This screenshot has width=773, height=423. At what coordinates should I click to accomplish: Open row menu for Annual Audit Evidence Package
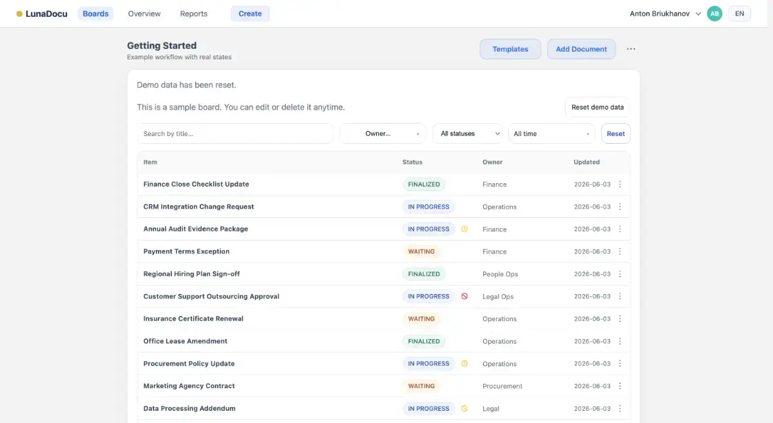(x=620, y=229)
